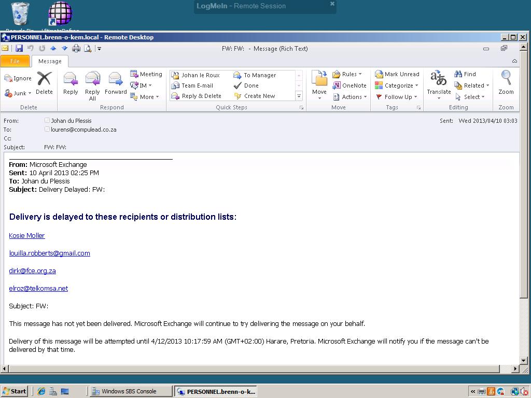
Task: Click Find in the Editing group
Action: pyautogui.click(x=465, y=74)
